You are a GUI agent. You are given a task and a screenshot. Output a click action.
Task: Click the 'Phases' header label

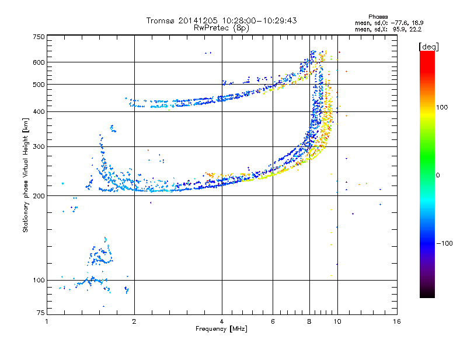click(x=378, y=17)
